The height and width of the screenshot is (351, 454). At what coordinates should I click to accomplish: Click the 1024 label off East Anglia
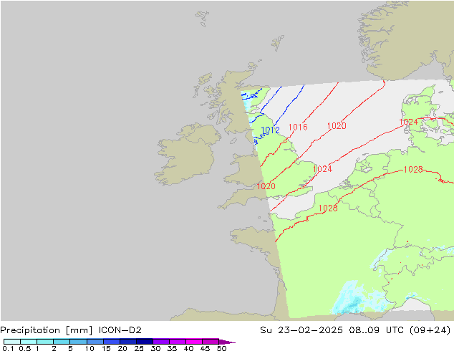[322, 169]
